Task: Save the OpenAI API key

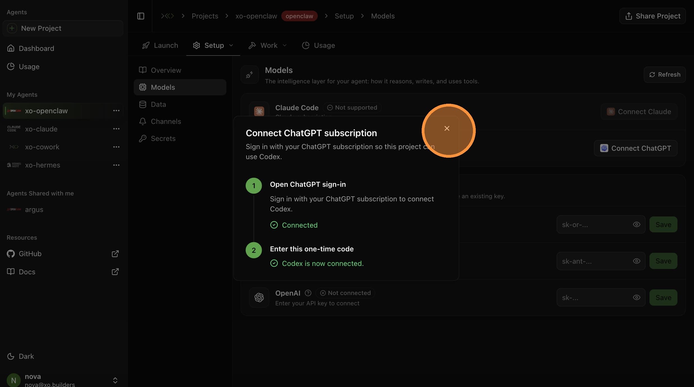Action: (663, 298)
